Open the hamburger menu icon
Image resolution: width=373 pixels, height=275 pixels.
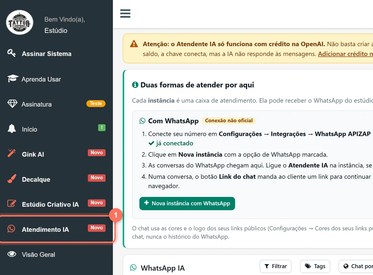tap(125, 13)
